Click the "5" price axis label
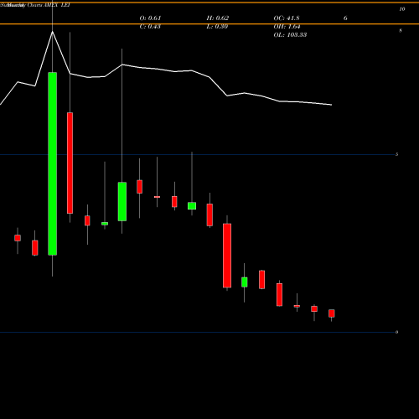Screen dimensions: 419x419 coord(397,154)
